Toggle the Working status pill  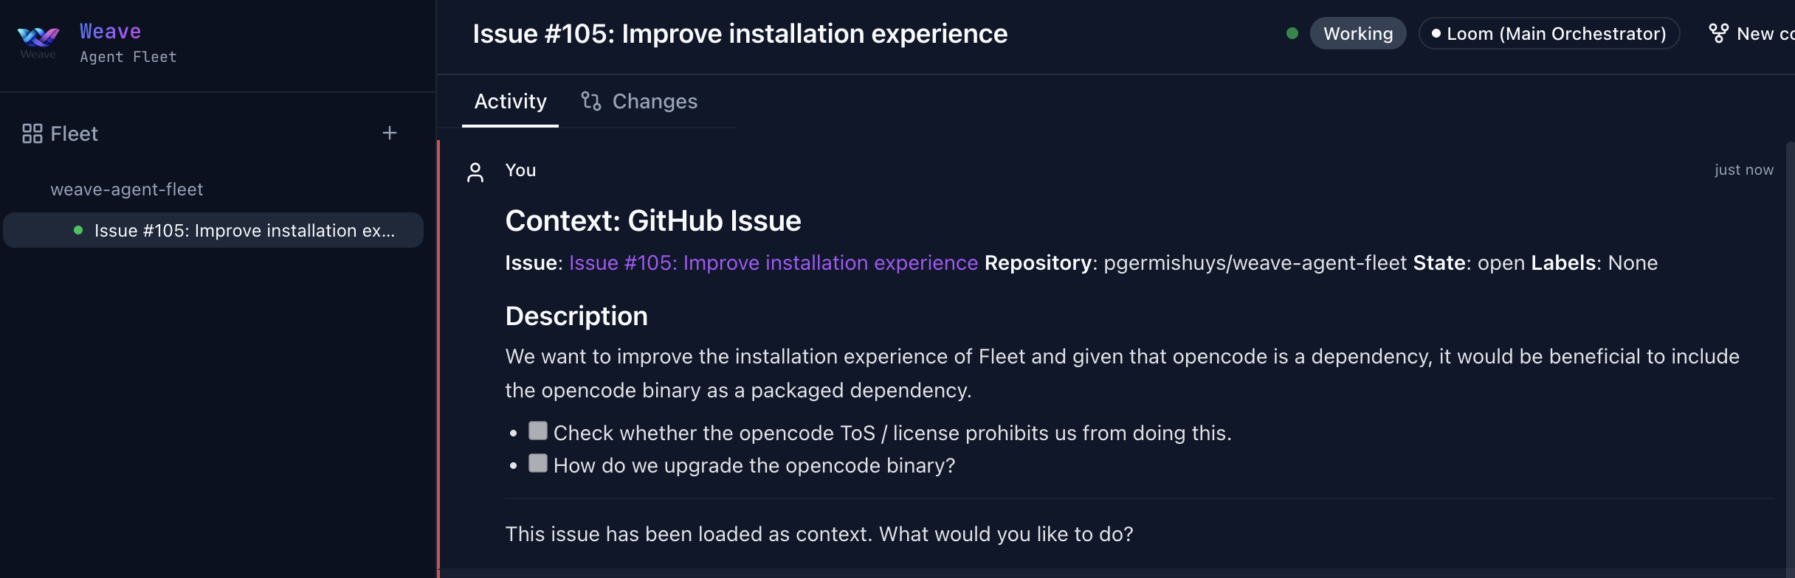coord(1358,32)
